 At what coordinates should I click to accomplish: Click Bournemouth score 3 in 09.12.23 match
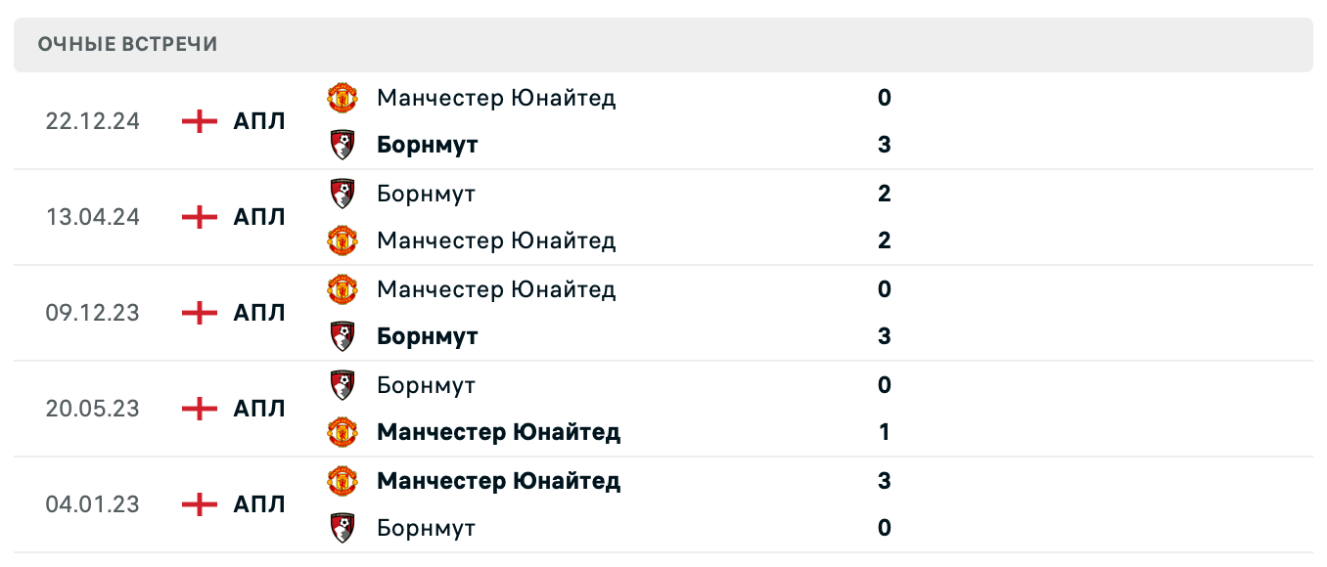click(x=884, y=336)
